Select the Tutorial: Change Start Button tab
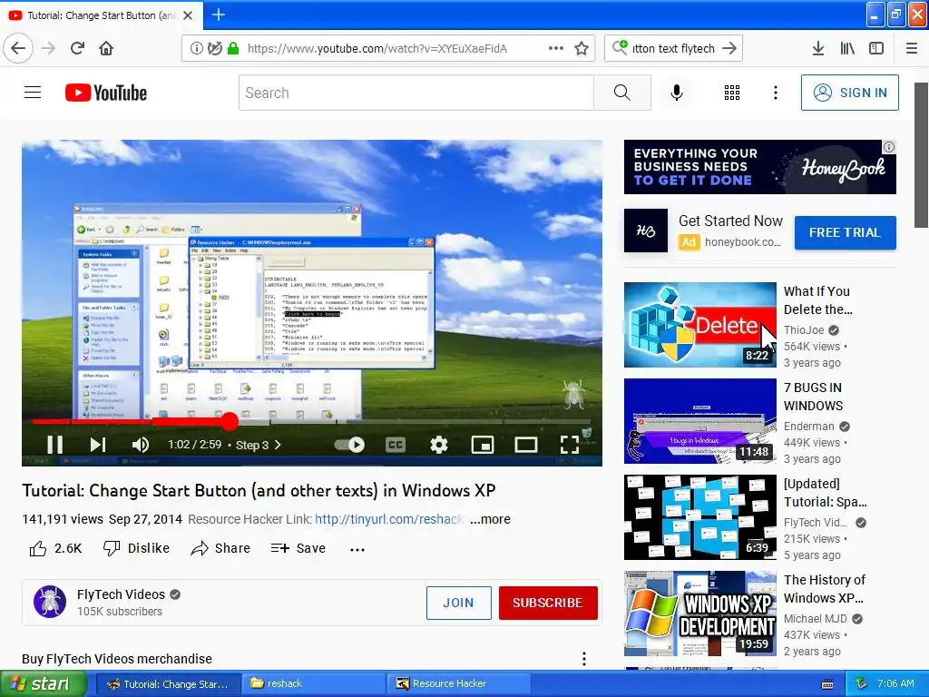The width and height of the screenshot is (929, 697). (101, 15)
